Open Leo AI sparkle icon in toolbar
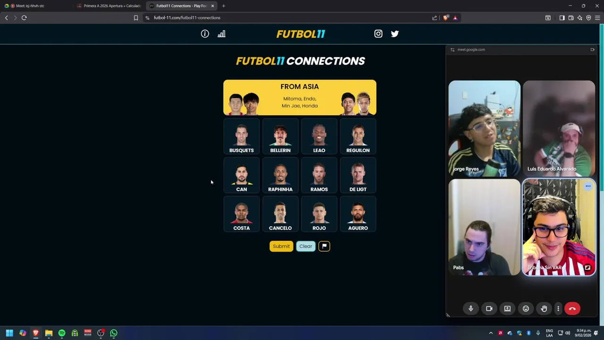Screen dimensions: 604x340 tap(579, 18)
